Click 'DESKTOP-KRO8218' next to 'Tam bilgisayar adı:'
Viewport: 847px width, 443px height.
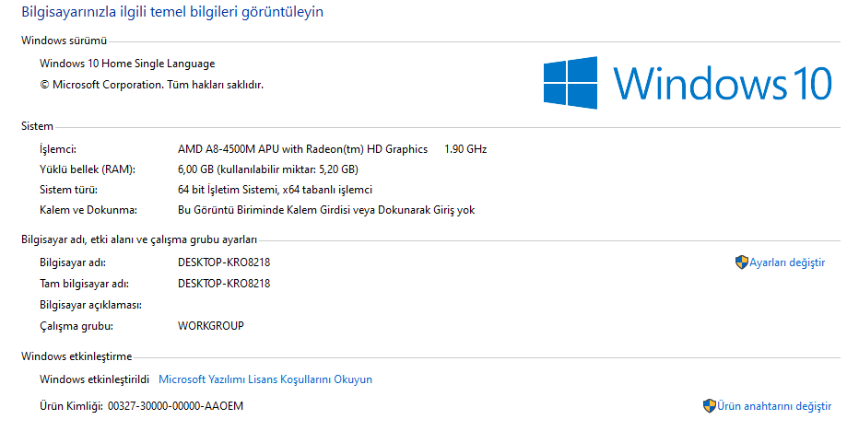tap(224, 284)
